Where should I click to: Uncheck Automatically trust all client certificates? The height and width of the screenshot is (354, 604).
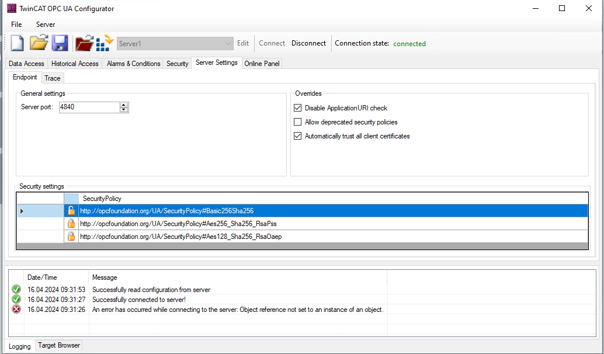coord(298,136)
